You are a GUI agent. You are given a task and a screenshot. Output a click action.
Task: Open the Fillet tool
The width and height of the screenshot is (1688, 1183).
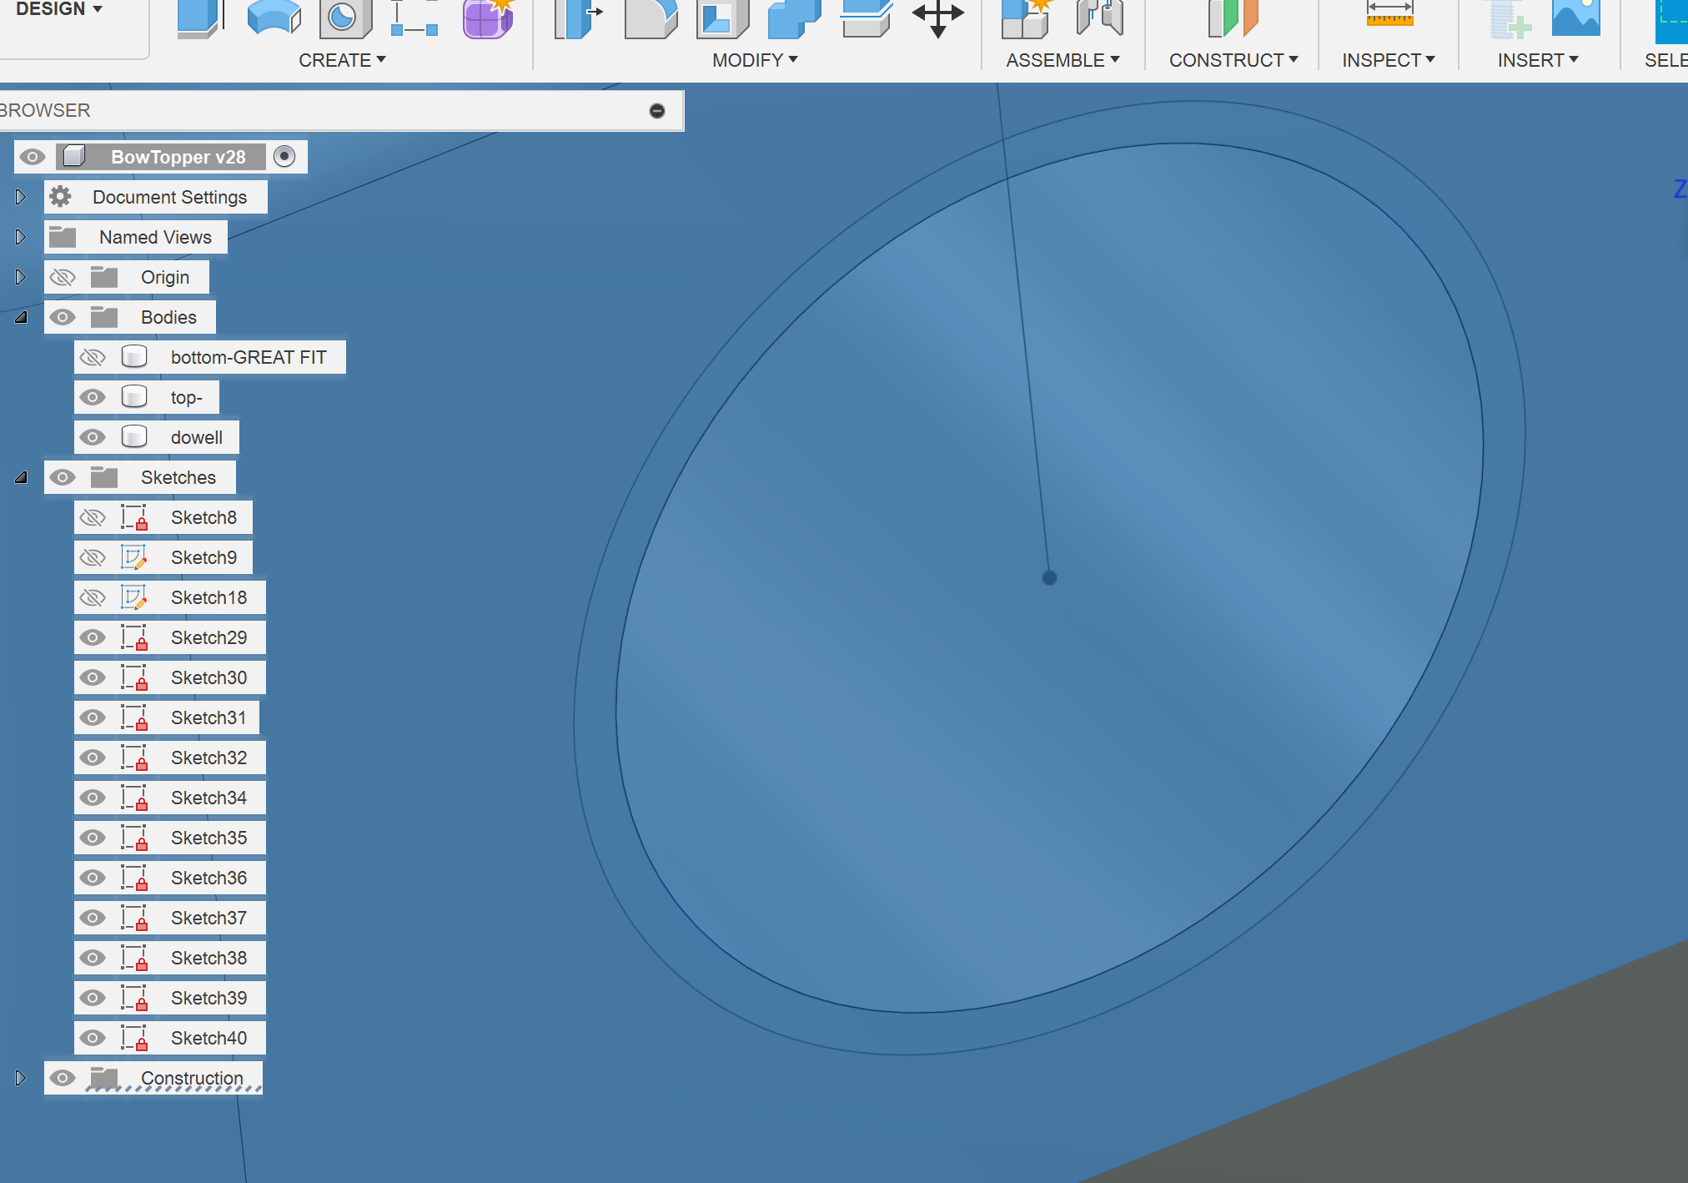[x=651, y=17]
